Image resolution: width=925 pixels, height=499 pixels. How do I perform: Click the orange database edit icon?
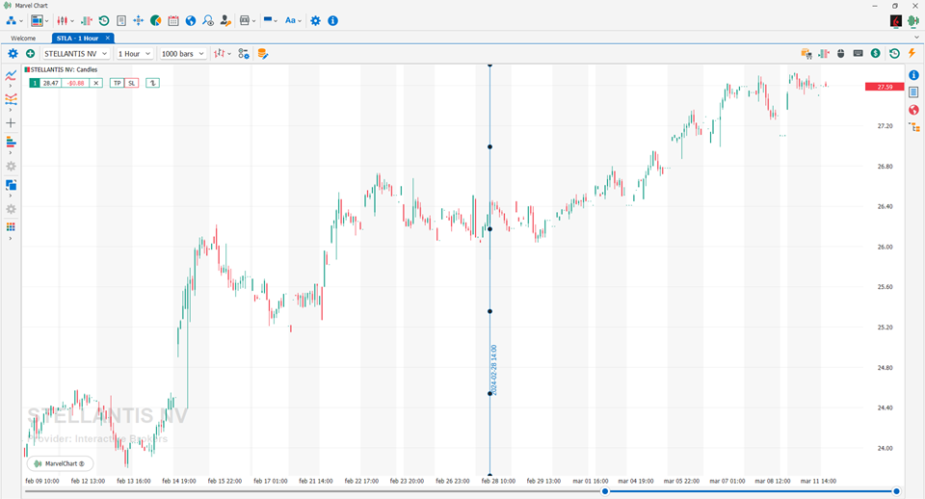point(262,54)
